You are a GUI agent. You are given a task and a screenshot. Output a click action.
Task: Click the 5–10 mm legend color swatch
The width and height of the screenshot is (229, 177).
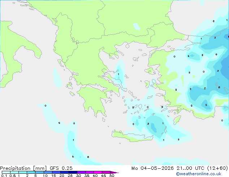pos(39,172)
